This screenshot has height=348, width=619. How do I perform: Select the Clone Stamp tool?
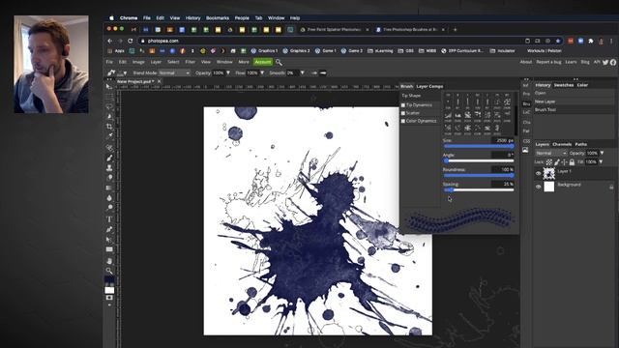click(109, 168)
